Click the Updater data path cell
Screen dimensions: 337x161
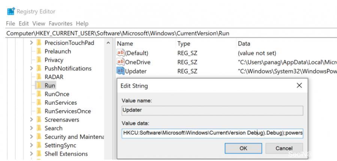click(287, 71)
